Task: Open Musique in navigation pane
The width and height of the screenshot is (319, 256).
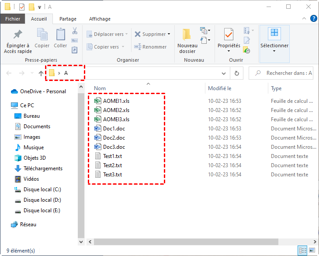Action: [29, 147]
